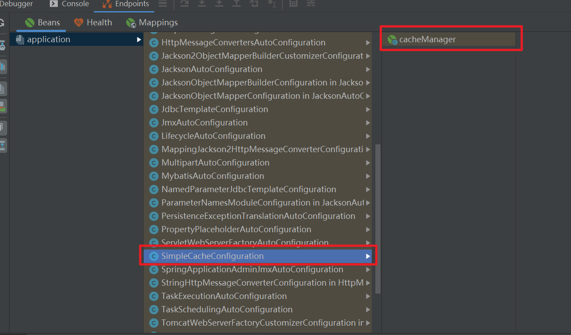The width and height of the screenshot is (571, 335).
Task: Expand arrow of PersistenceExceptionTranslationAutoConfiguration row
Action: pyautogui.click(x=368, y=216)
